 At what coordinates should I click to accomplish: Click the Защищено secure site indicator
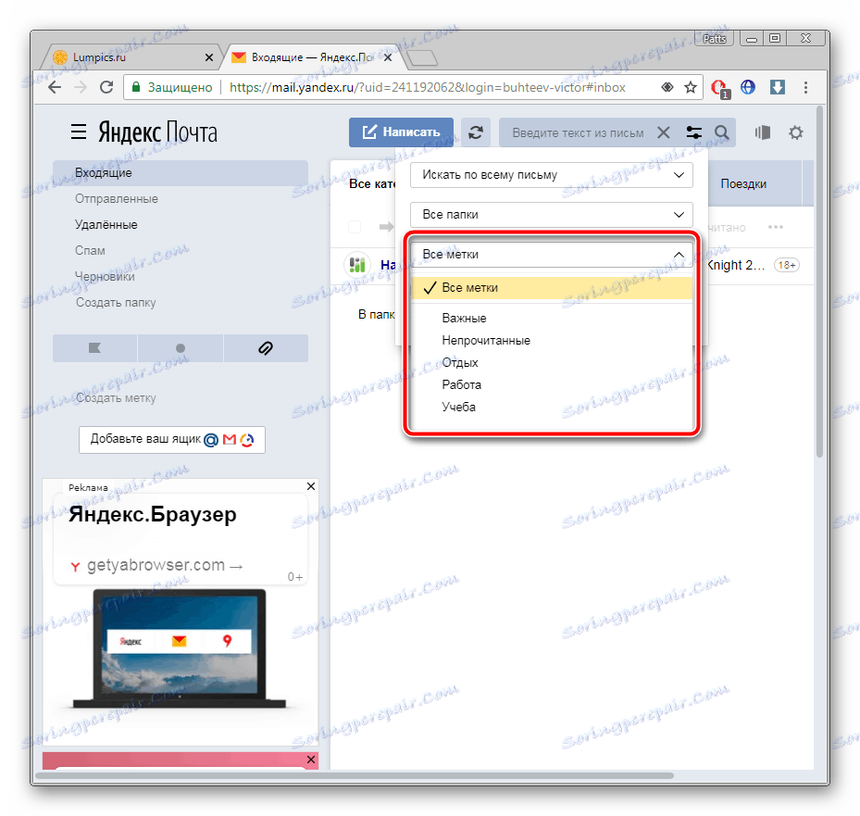[x=171, y=88]
